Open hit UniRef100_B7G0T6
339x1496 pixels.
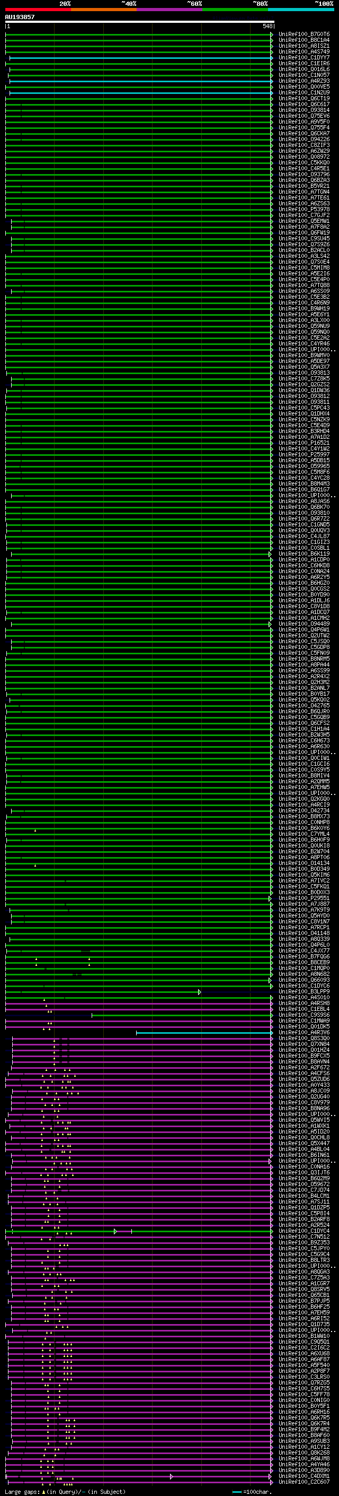coord(304,34)
